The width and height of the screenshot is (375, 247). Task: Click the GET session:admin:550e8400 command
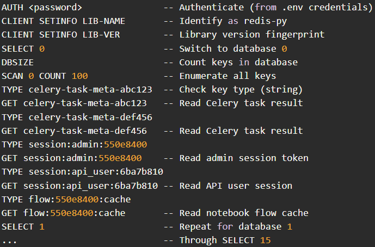[71, 158]
